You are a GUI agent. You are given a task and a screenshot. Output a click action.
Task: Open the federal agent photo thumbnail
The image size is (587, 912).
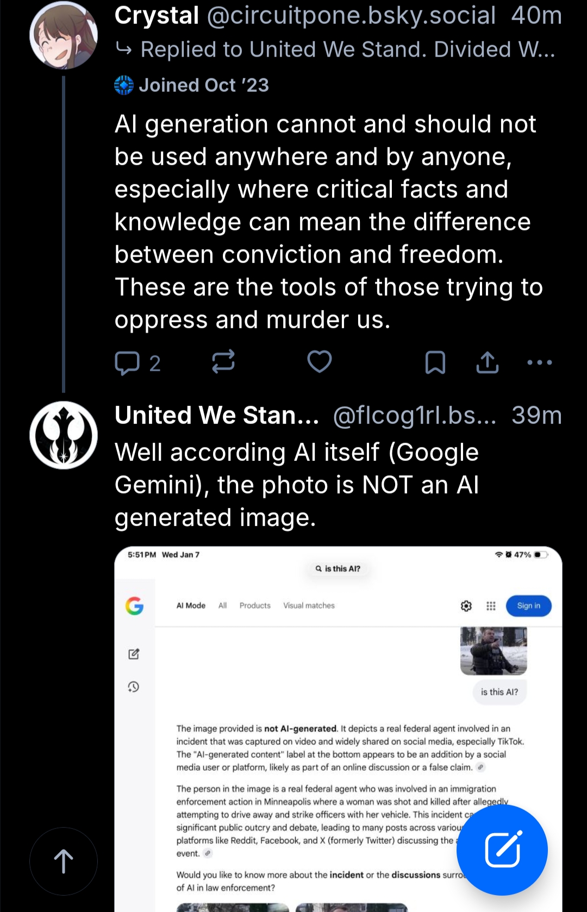(x=494, y=651)
